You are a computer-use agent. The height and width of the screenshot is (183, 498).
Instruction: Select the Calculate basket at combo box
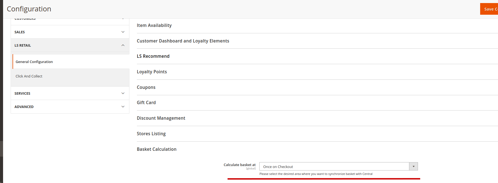click(x=334, y=167)
